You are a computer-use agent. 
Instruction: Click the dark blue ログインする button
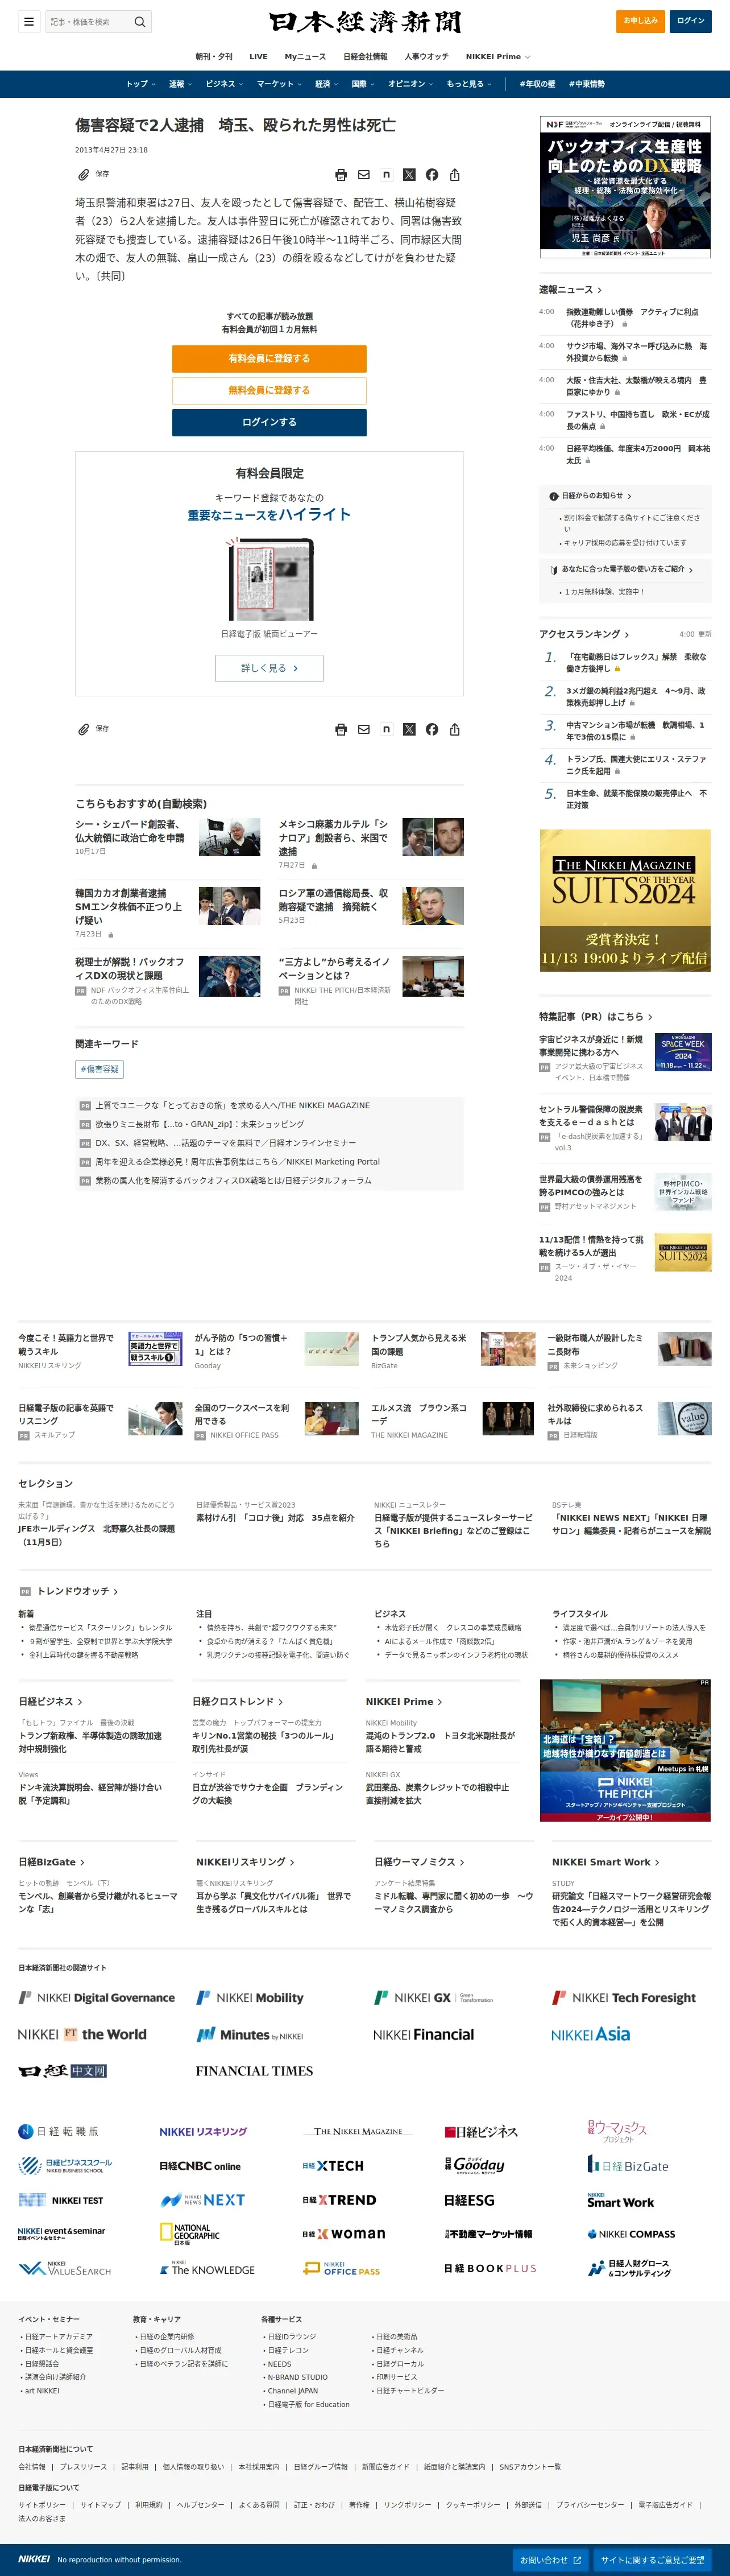(x=269, y=422)
